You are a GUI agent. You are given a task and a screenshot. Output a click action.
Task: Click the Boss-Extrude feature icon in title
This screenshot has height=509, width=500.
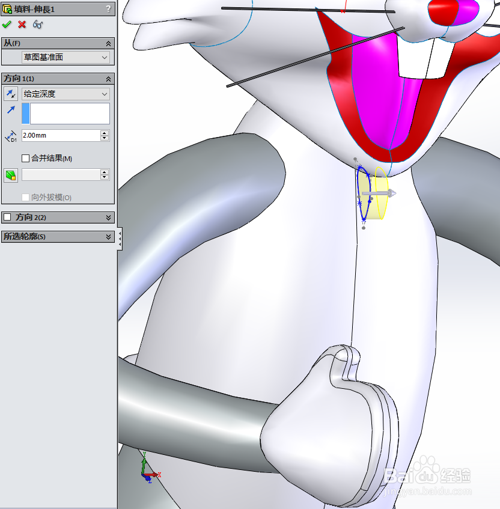[7, 10]
